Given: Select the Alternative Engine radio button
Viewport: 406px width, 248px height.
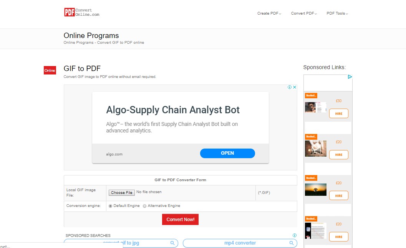Looking at the screenshot, I should pyautogui.click(x=145, y=206).
